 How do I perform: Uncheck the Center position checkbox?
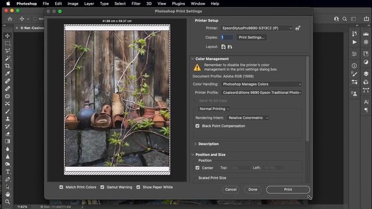coord(198,168)
